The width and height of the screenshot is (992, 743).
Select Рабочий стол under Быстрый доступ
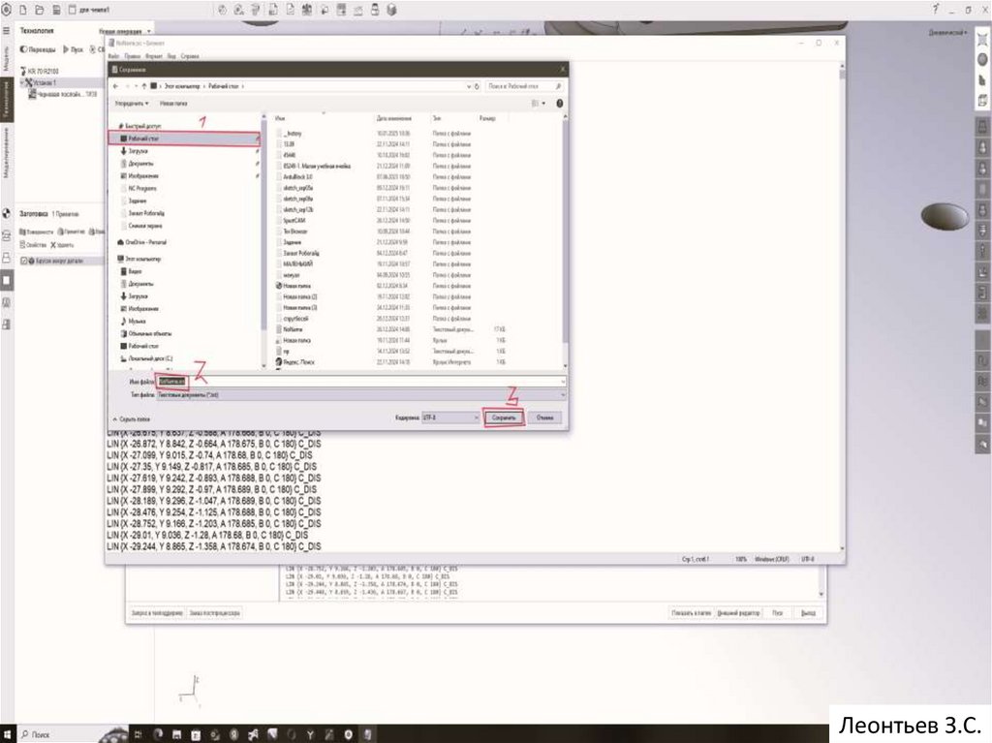point(184,138)
